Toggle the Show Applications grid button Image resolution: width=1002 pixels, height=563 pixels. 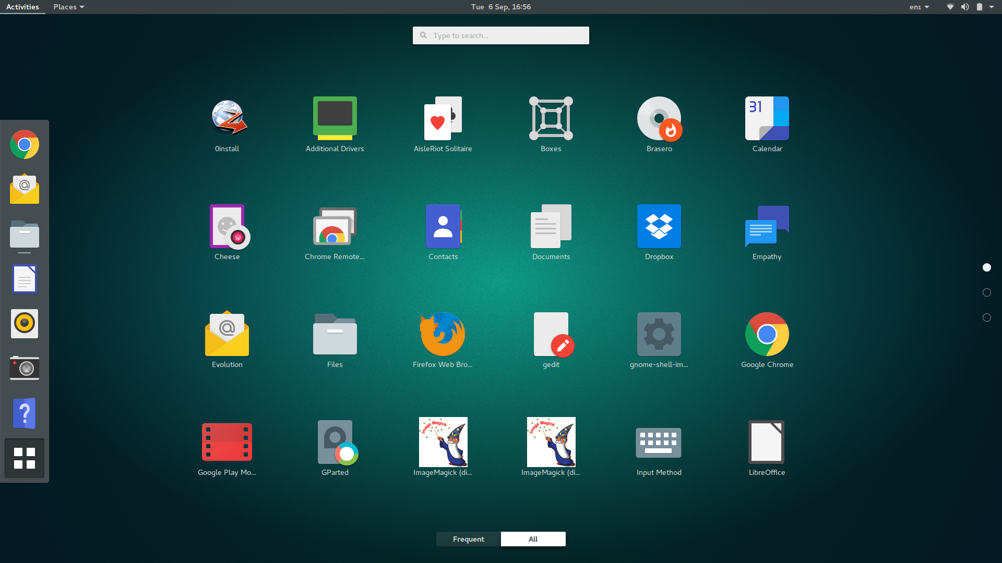point(25,458)
